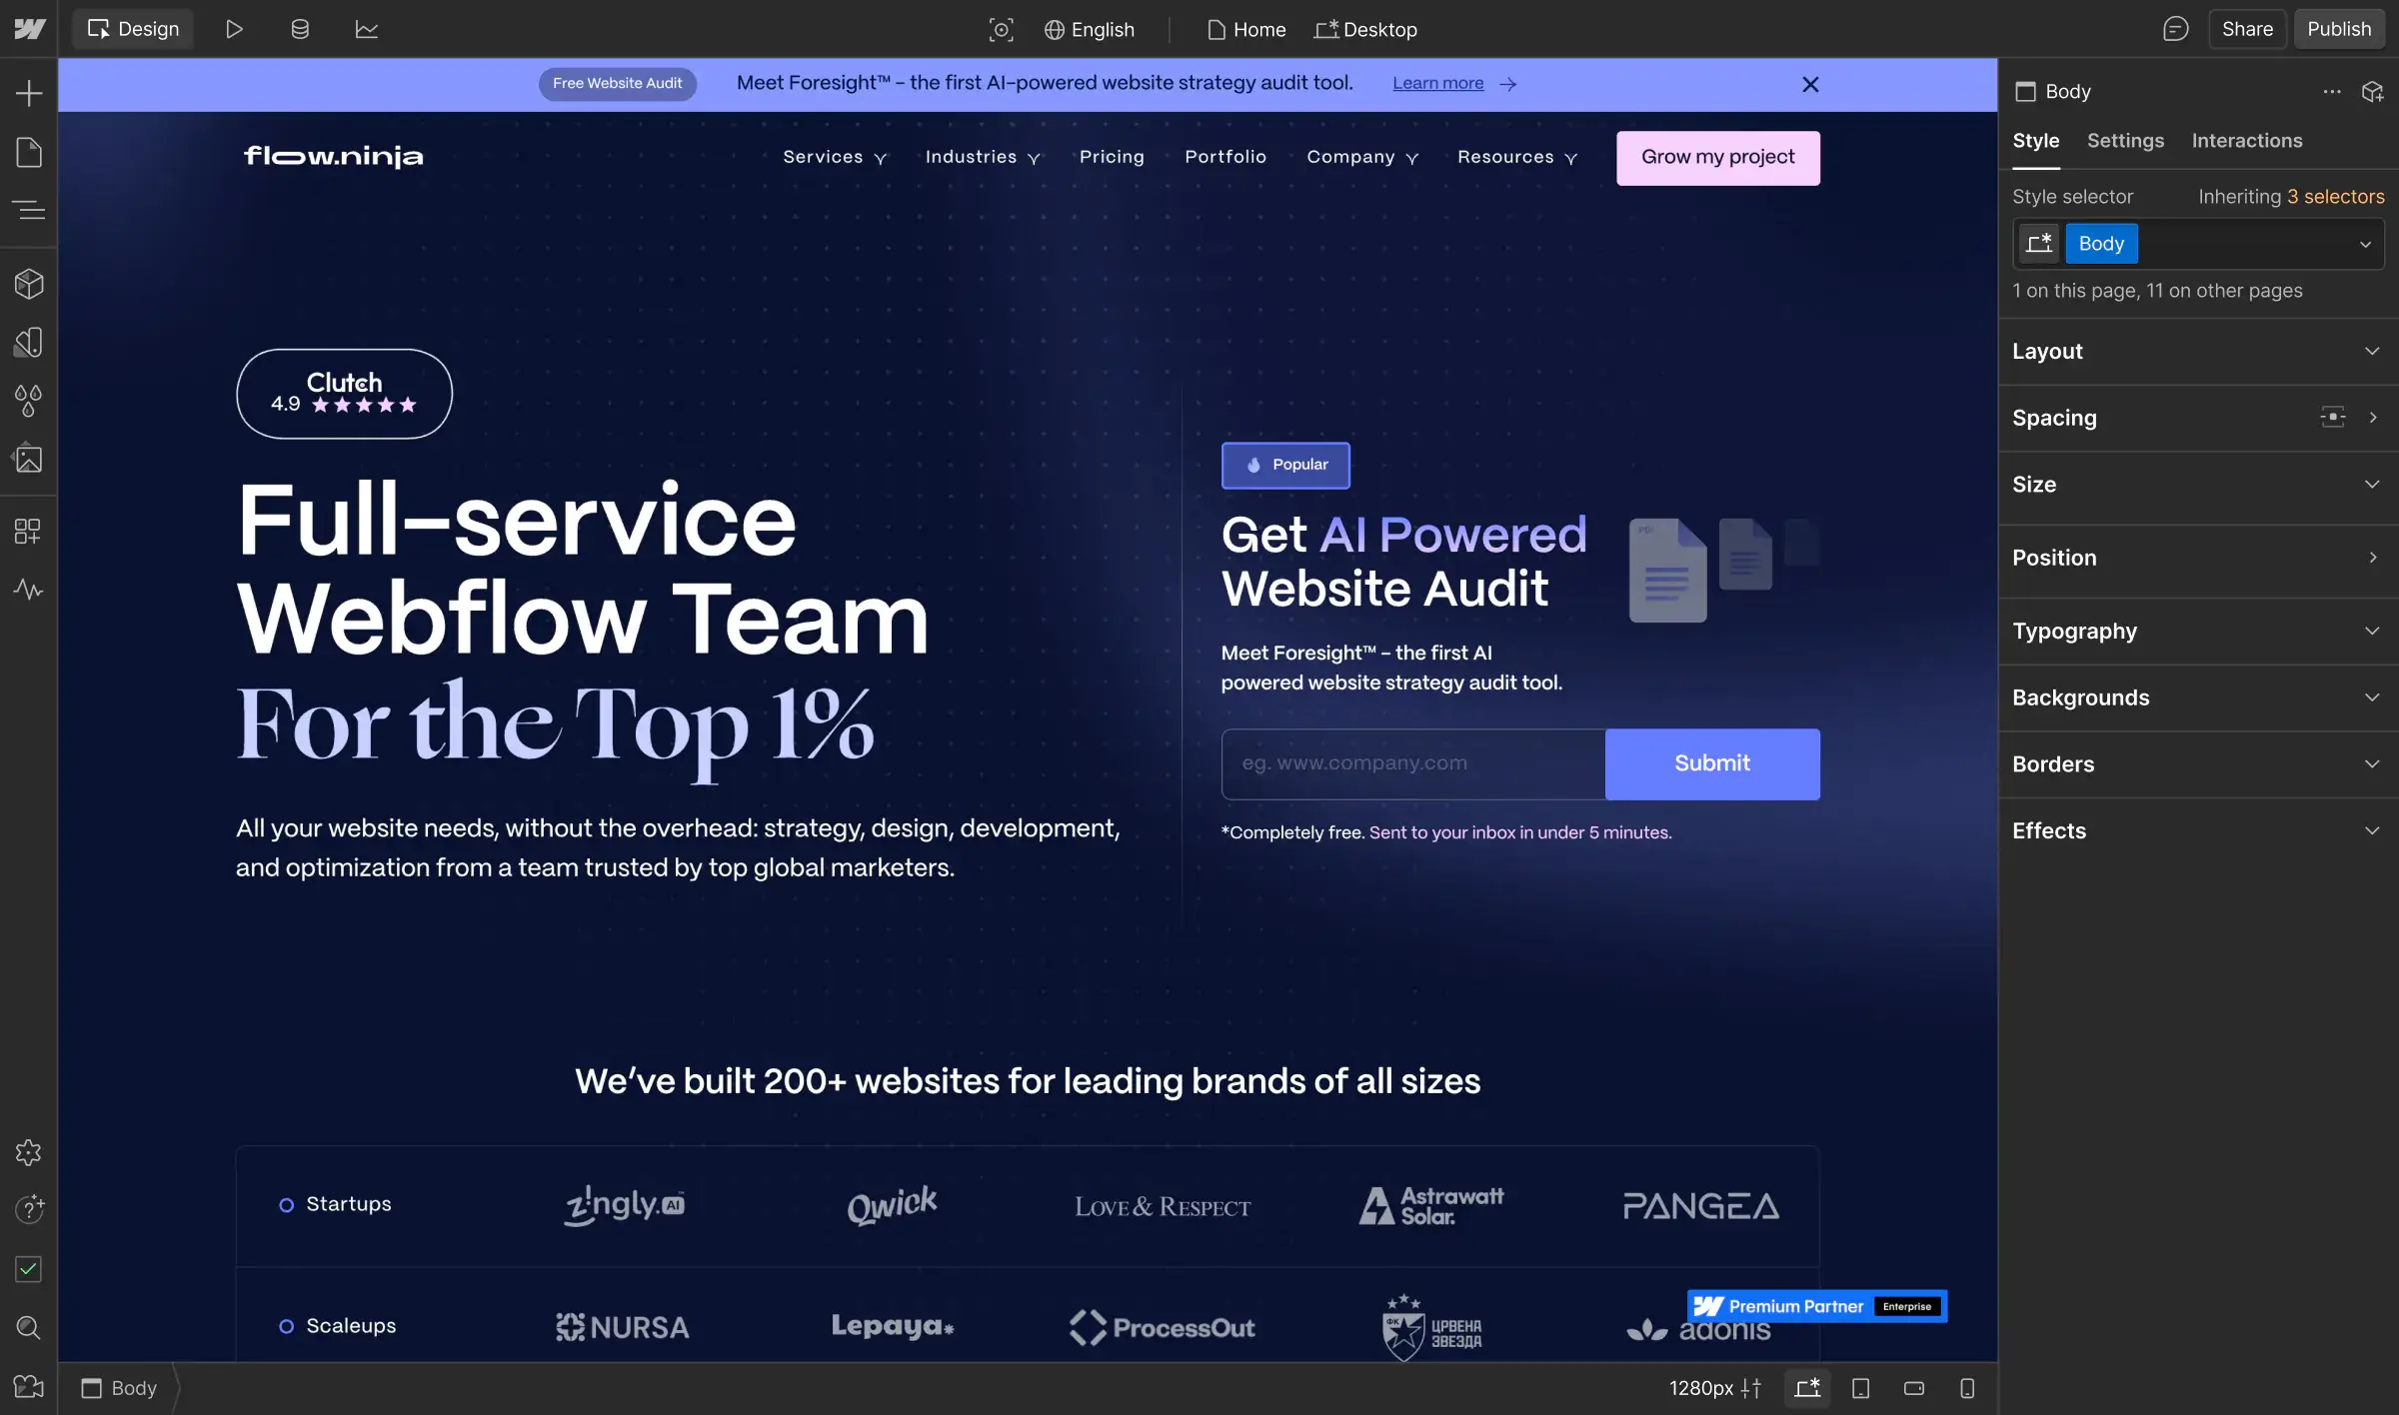Open the Pages panel icon
The image size is (2399, 1415).
click(29, 152)
